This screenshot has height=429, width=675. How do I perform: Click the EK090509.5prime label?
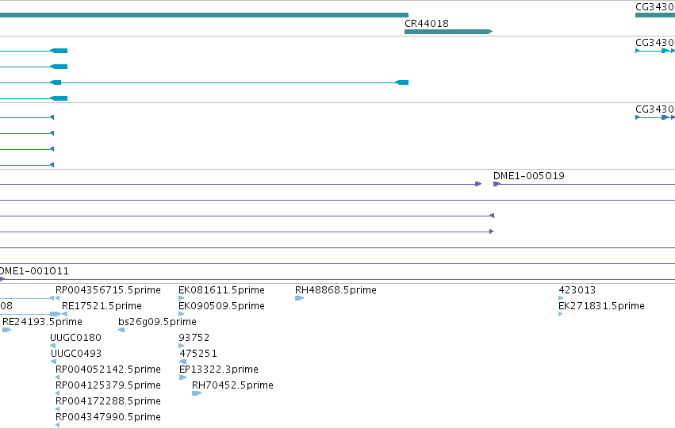[x=222, y=306]
